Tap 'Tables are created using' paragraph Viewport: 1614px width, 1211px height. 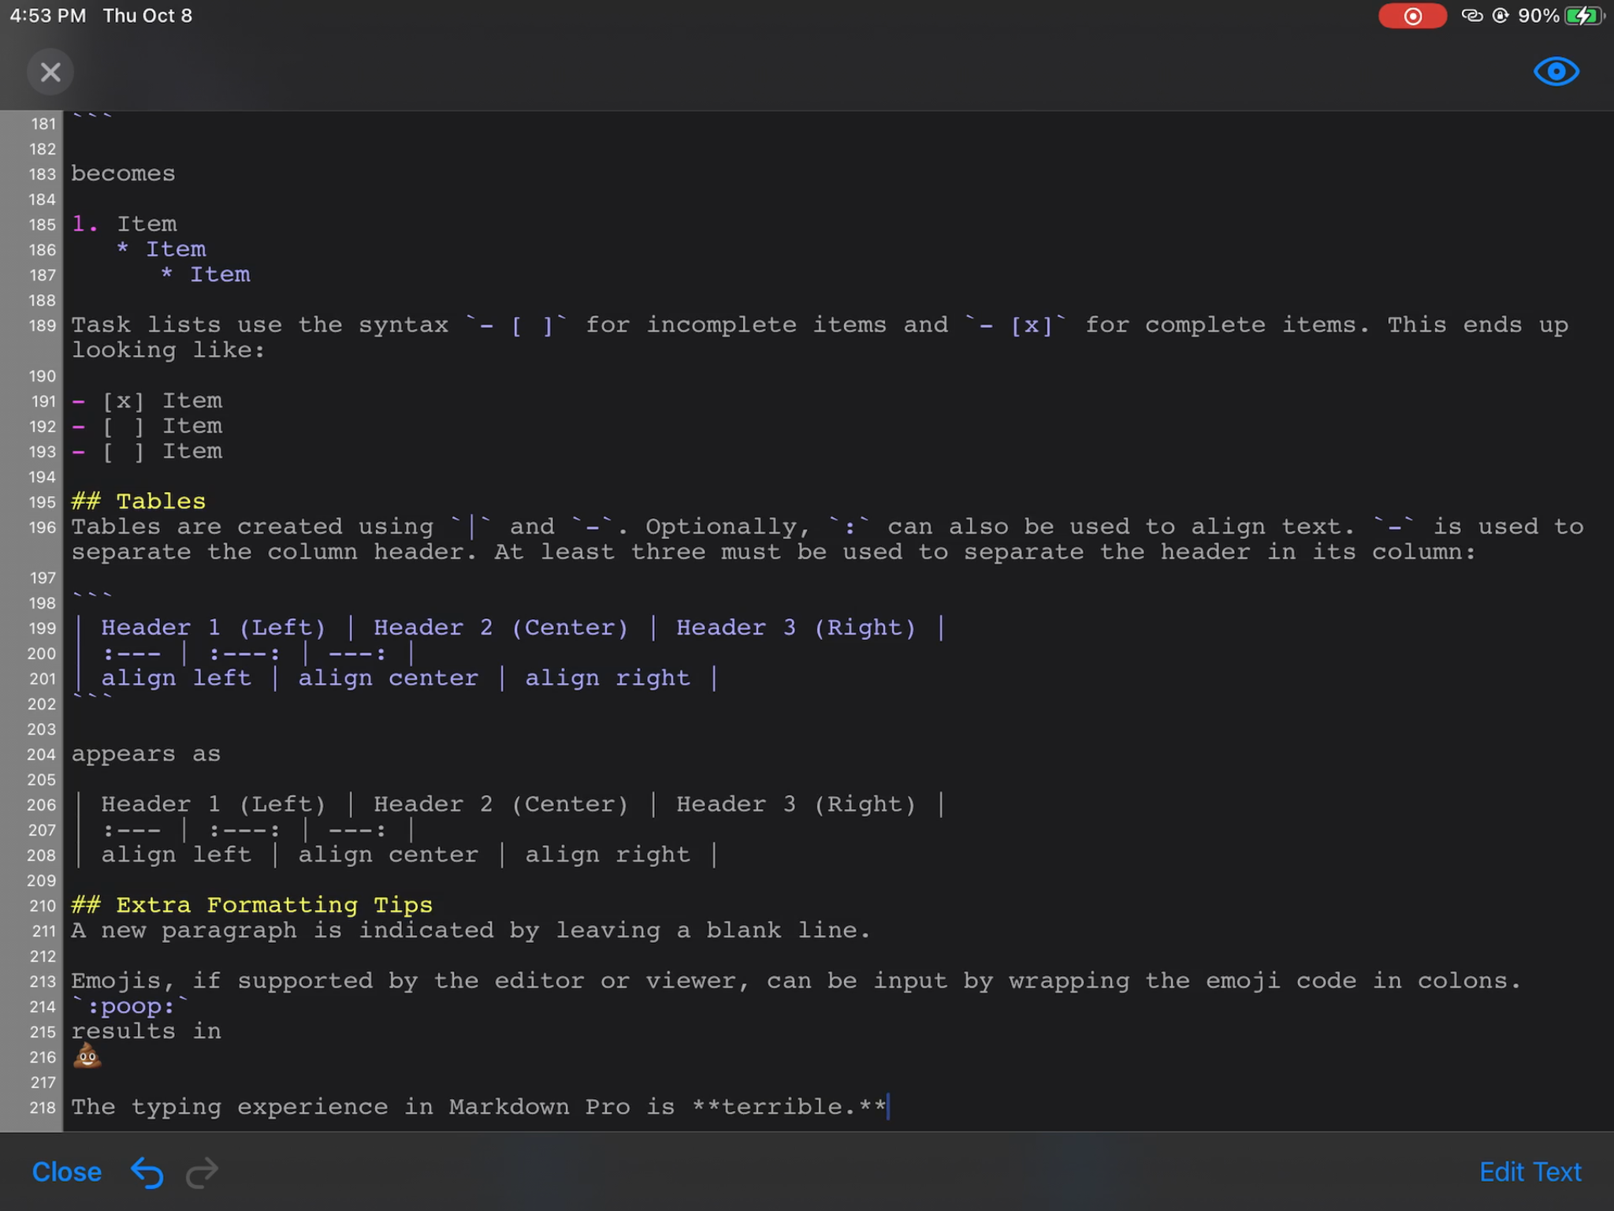pos(827,539)
